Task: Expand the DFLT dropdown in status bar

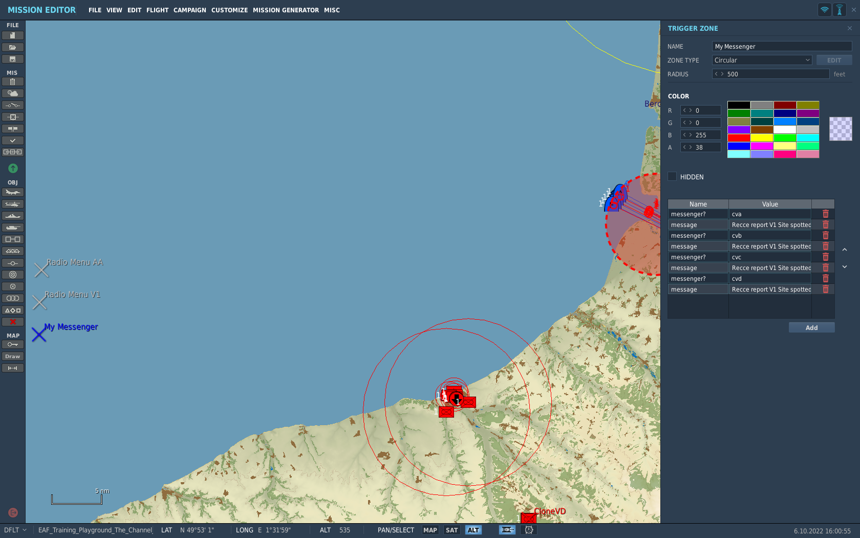Action: coord(15,530)
